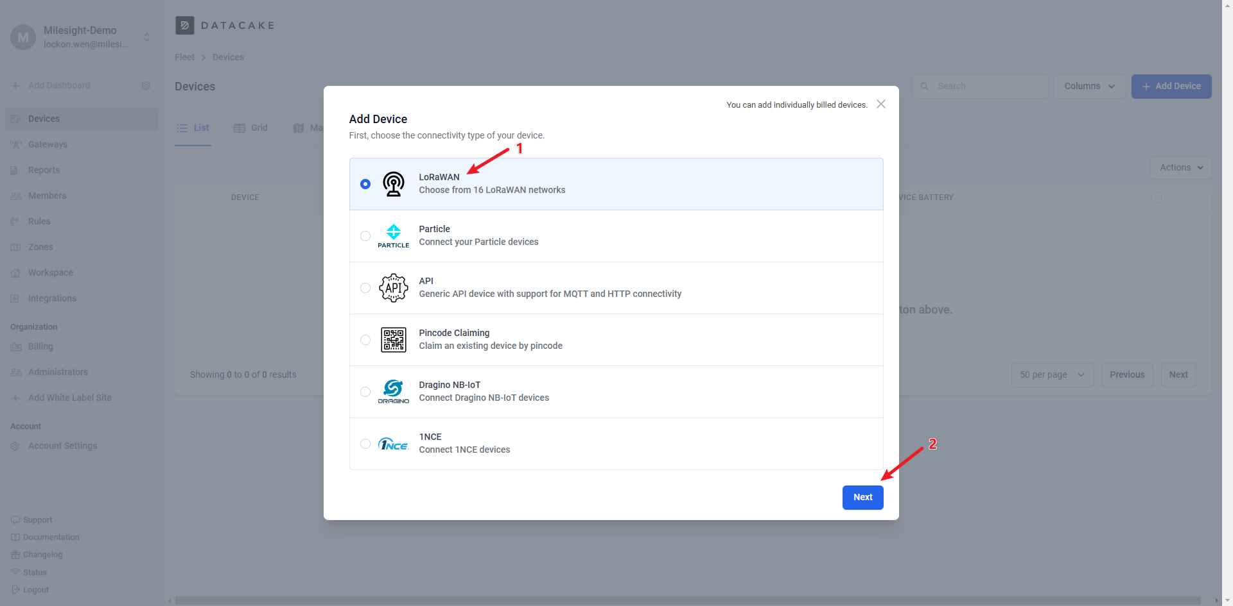The image size is (1233, 606).
Task: Open the Changelog link
Action: 37,555
